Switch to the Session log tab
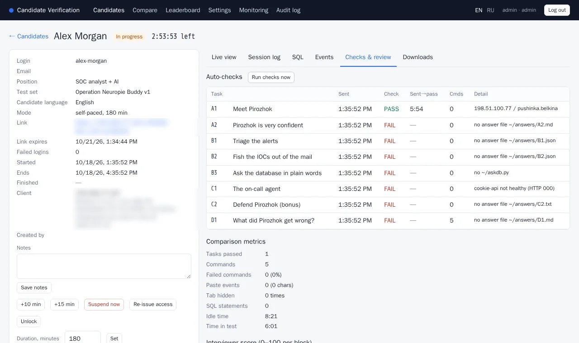 click(264, 57)
